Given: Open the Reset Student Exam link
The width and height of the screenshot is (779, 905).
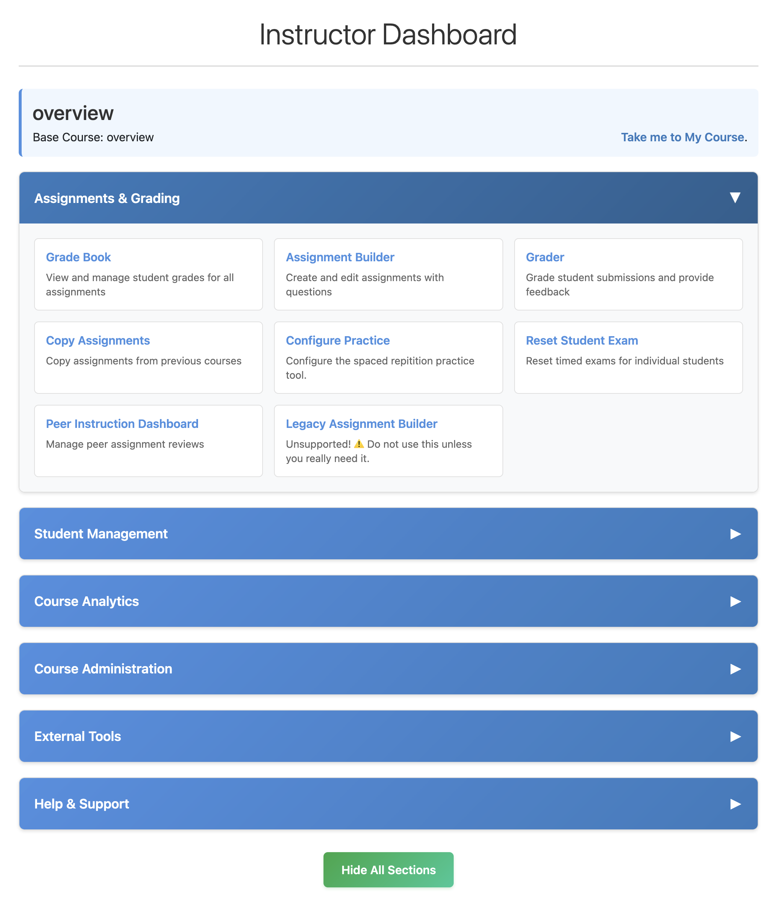Looking at the screenshot, I should click(x=582, y=341).
